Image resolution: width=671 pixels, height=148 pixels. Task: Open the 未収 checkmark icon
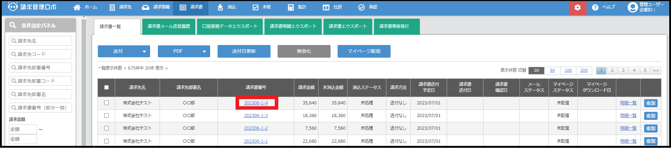point(256,7)
